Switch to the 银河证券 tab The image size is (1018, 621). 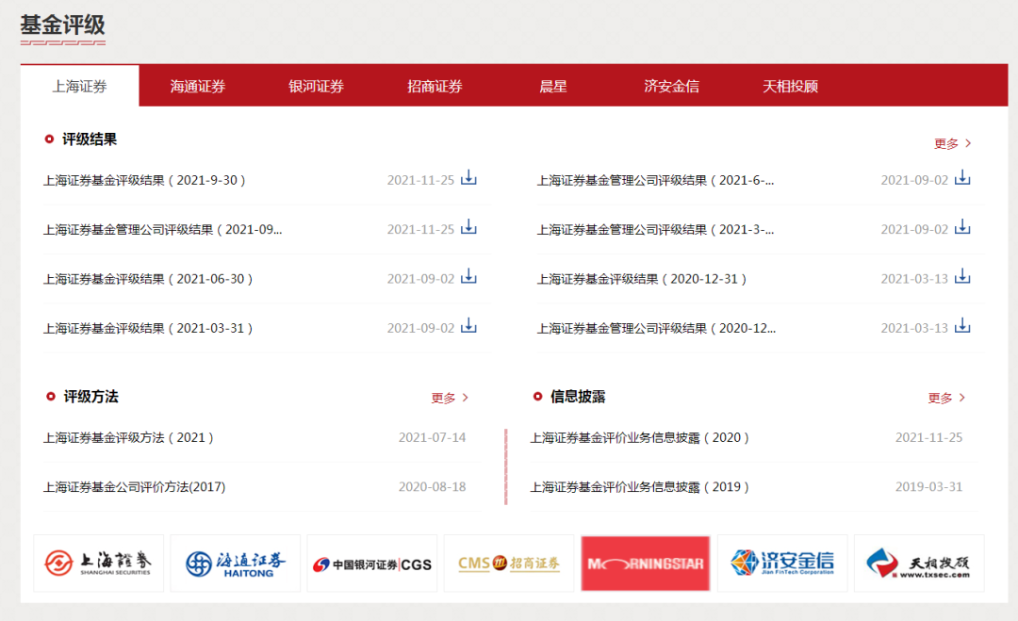coord(316,86)
